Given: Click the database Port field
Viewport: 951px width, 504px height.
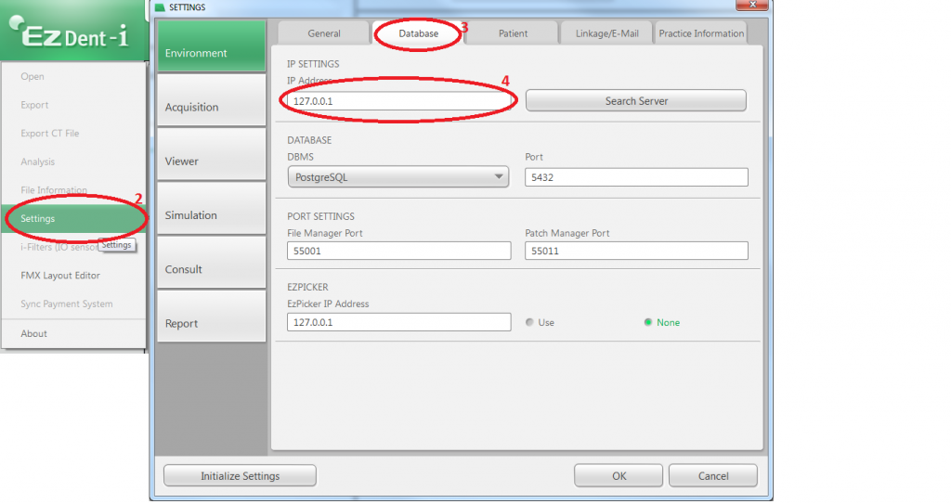Looking at the screenshot, I should pyautogui.click(x=636, y=177).
